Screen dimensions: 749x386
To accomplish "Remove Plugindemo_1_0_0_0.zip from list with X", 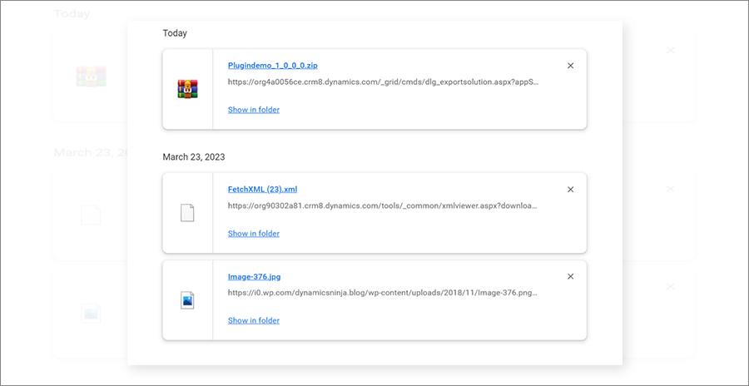I will tap(570, 66).
